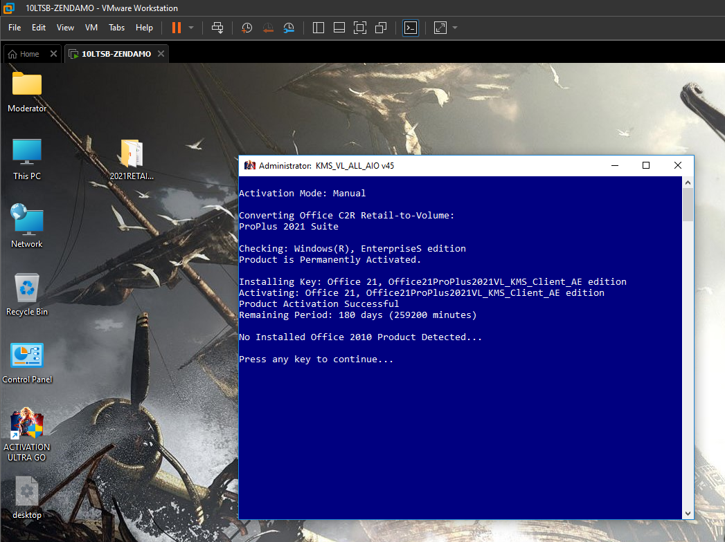This screenshot has height=542, width=725.
Task: Click the VMware Workstation title bar icon
Action: [9, 8]
